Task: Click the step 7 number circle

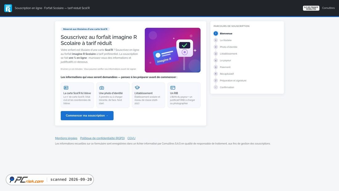Action: tap(215, 81)
